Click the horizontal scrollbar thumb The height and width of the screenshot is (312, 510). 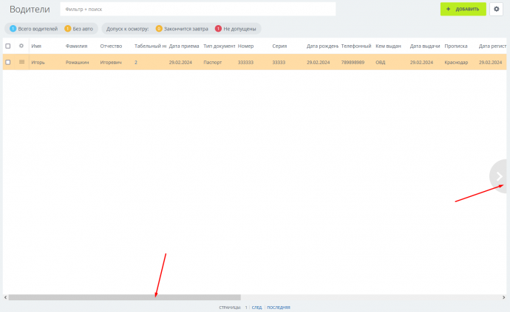tap(125, 297)
